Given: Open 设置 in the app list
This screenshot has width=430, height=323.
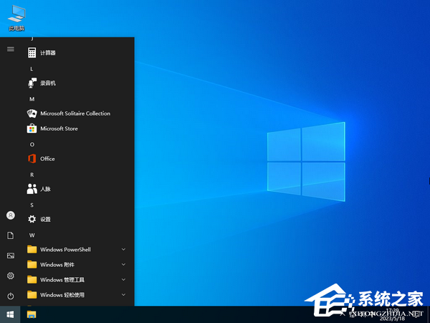Looking at the screenshot, I should tap(45, 219).
